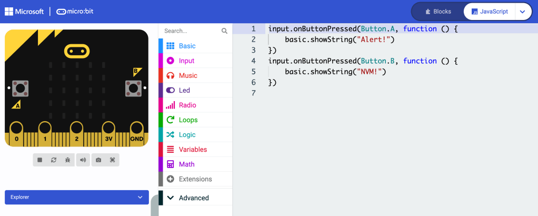Open the Extensions plus category
Viewport: 538px width, 216px height.
pos(195,179)
